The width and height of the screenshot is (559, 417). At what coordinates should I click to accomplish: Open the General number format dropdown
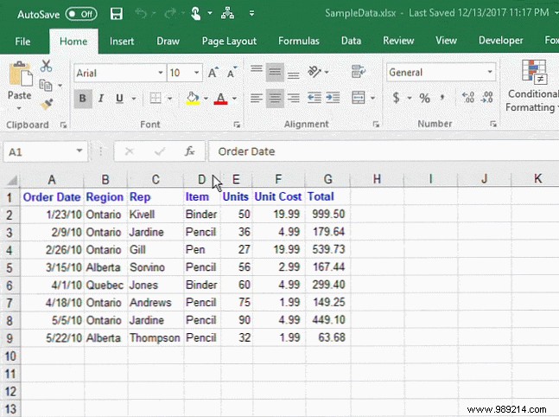pos(490,72)
